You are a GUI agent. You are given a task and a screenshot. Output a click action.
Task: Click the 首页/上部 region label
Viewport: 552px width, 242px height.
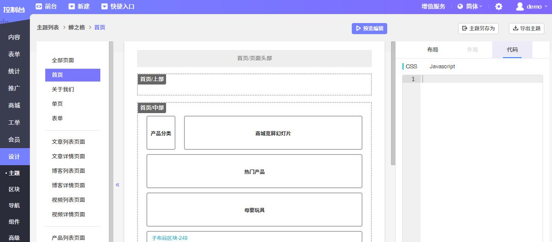pyautogui.click(x=152, y=79)
